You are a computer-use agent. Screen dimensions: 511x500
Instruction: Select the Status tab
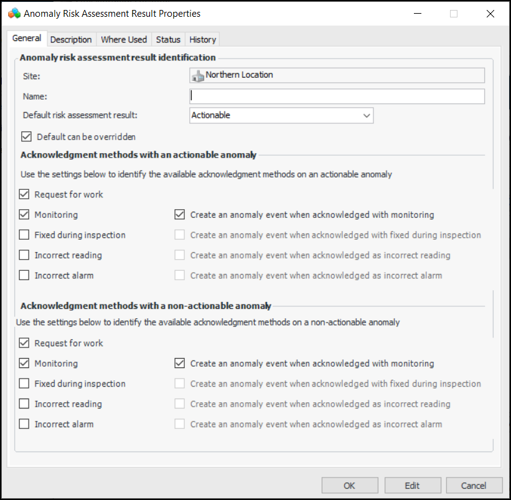pyautogui.click(x=168, y=39)
